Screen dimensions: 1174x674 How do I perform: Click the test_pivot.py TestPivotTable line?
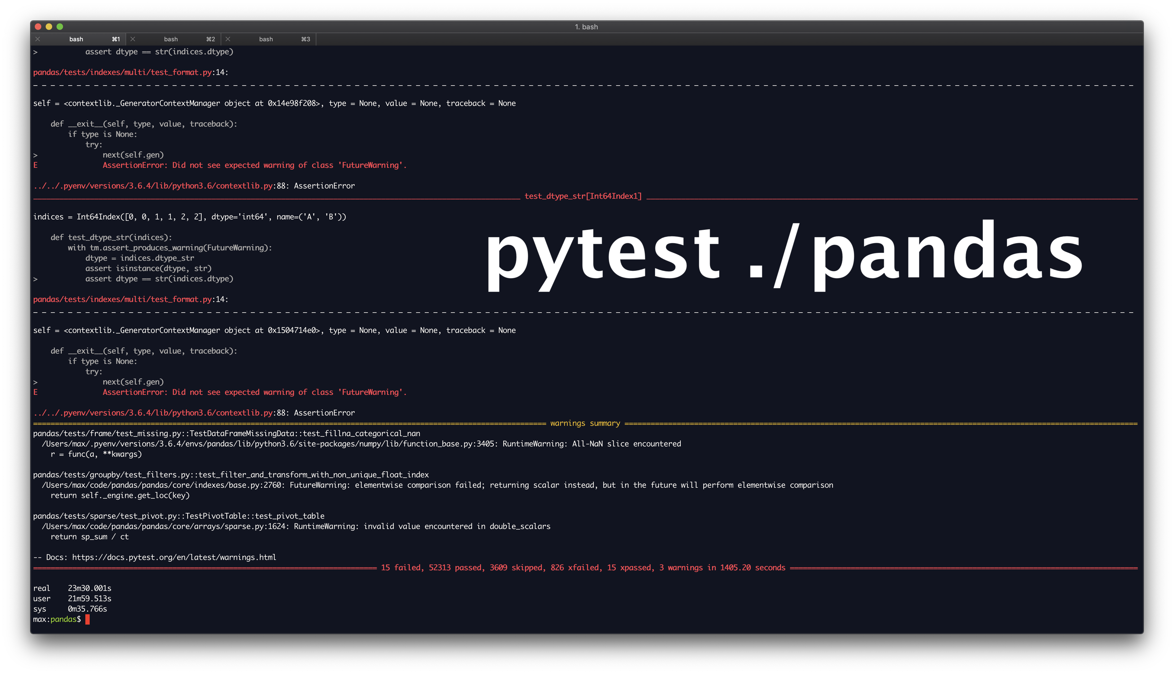click(179, 516)
